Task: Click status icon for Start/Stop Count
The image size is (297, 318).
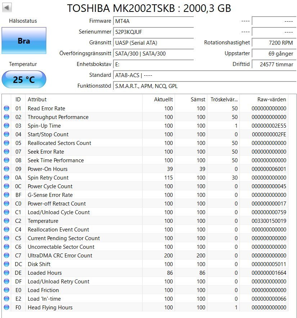Action: [x=6, y=134]
